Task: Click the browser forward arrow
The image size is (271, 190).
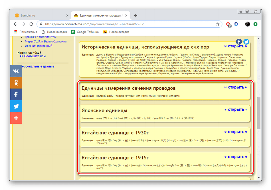Action: [x=23, y=24]
